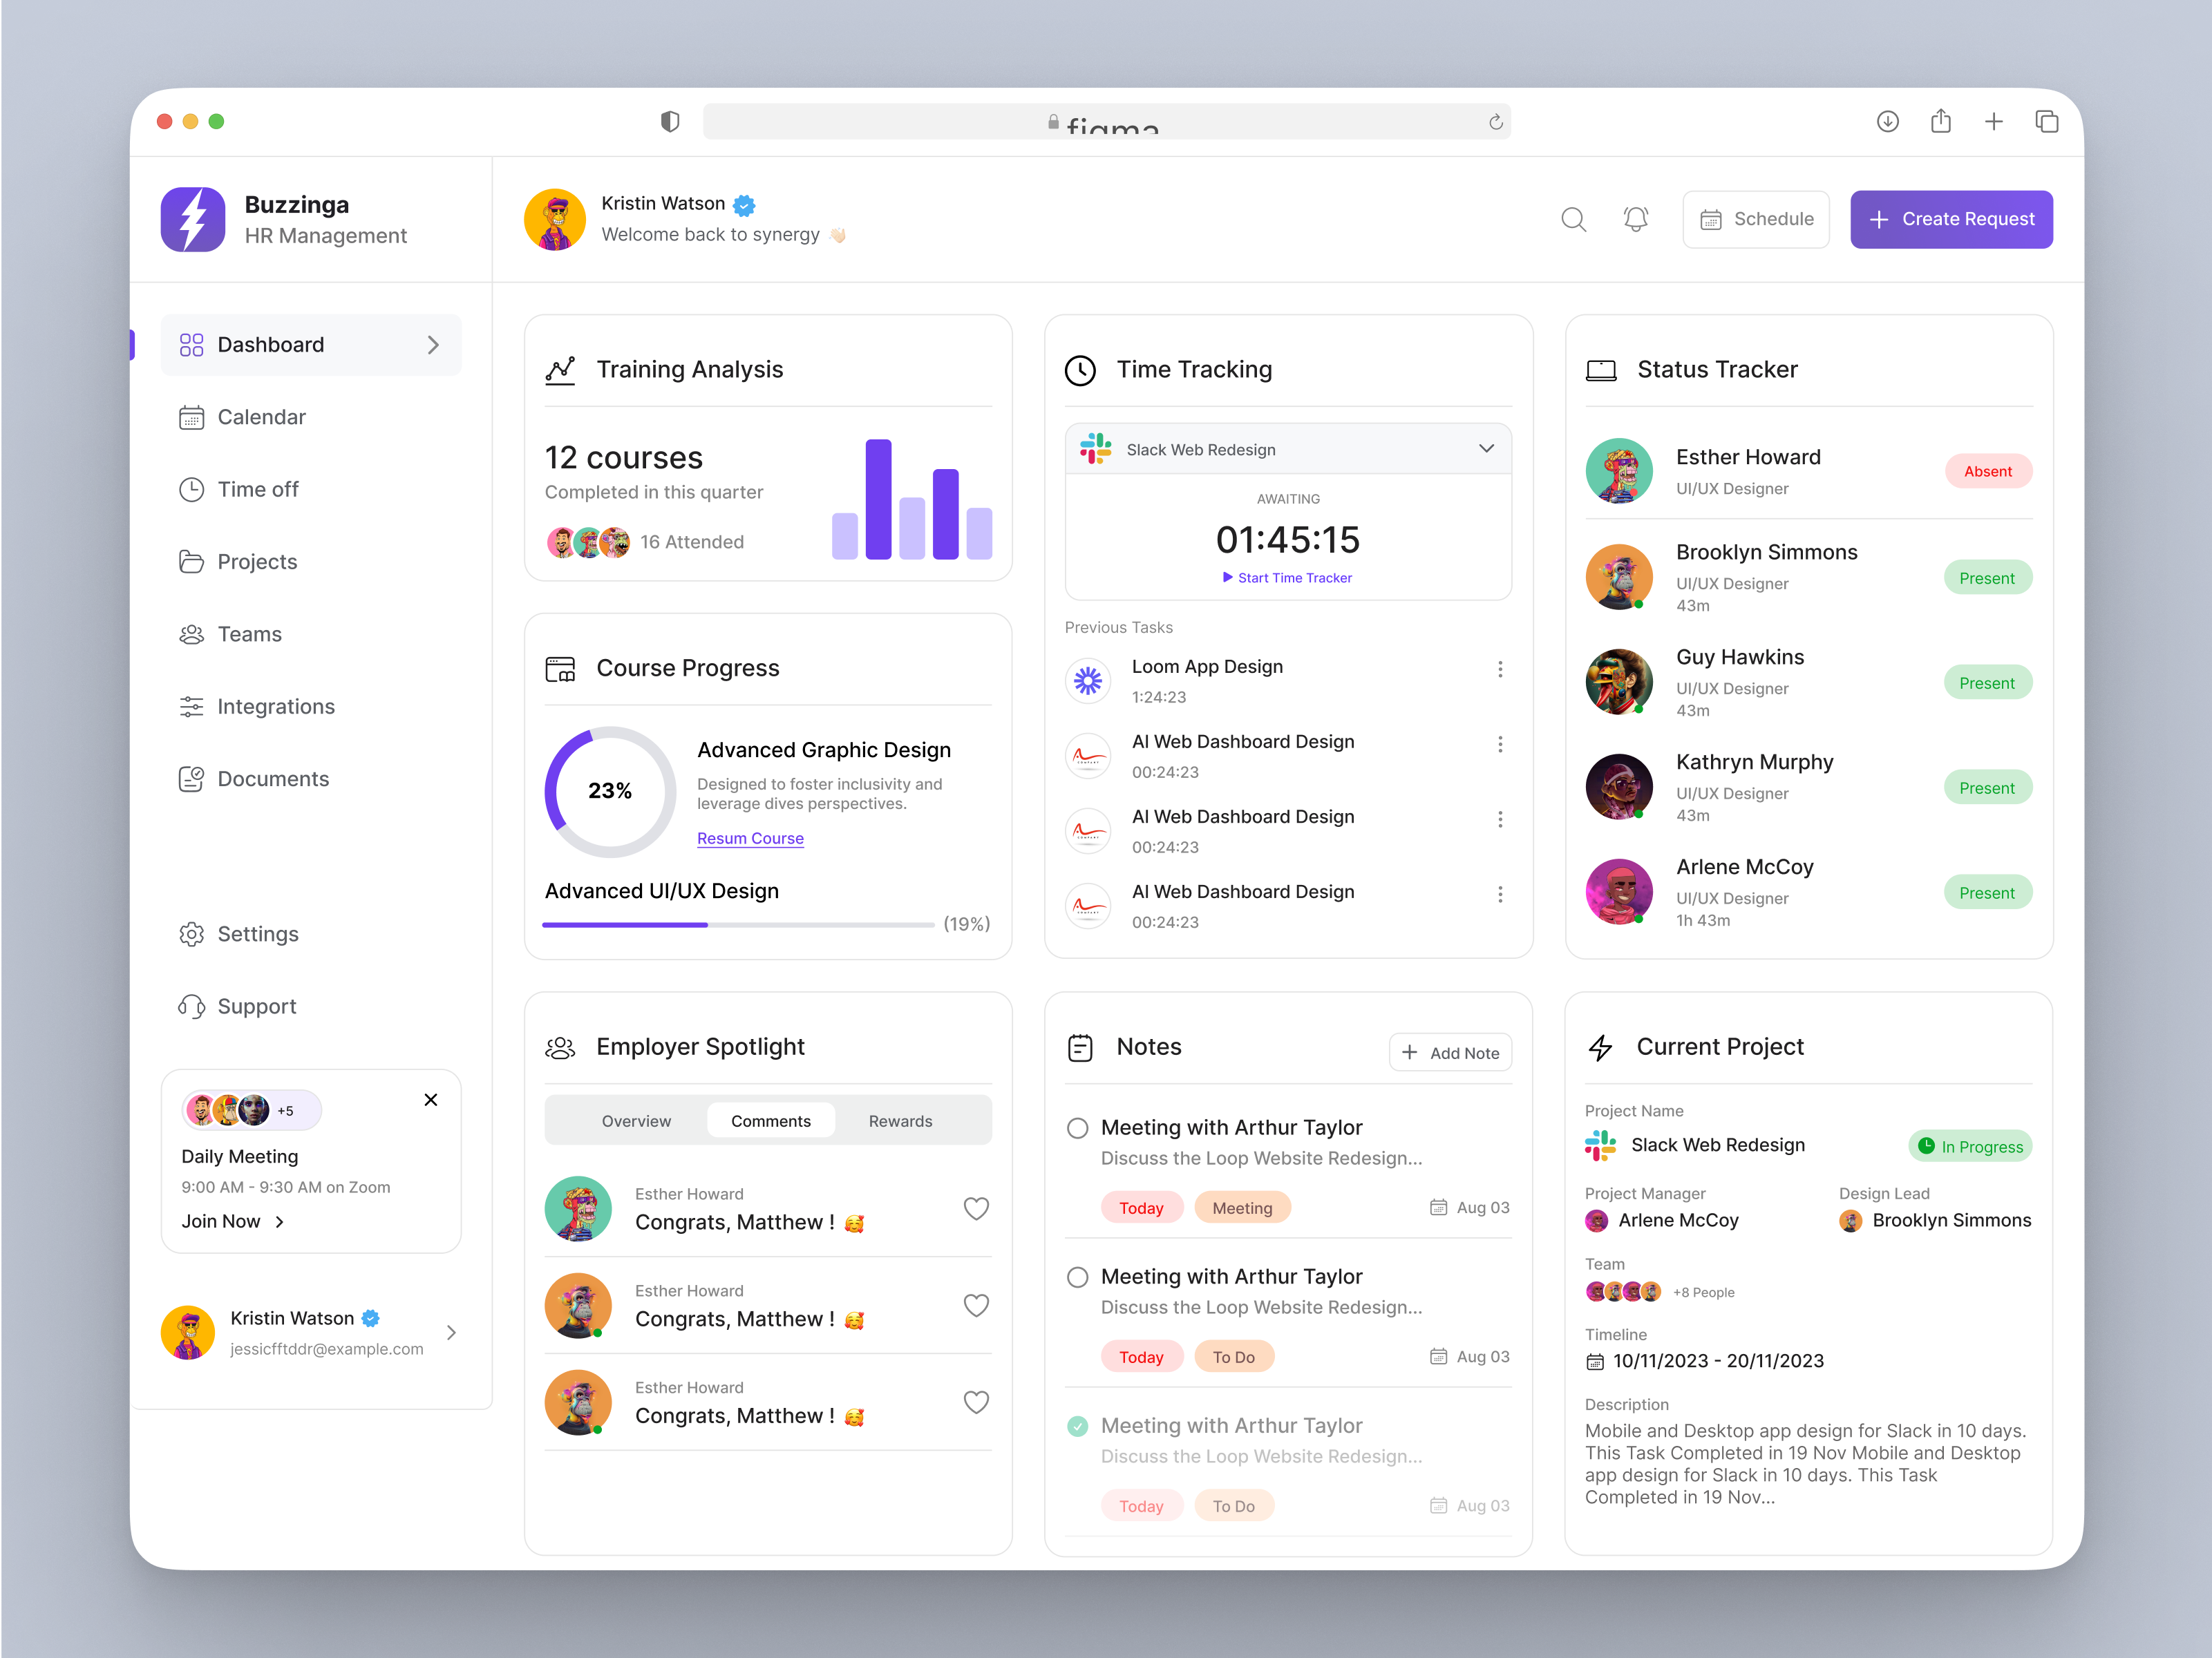Image resolution: width=2212 pixels, height=1658 pixels.
Task: Open the three-dot menu on Loom App Design
Action: click(x=1500, y=669)
